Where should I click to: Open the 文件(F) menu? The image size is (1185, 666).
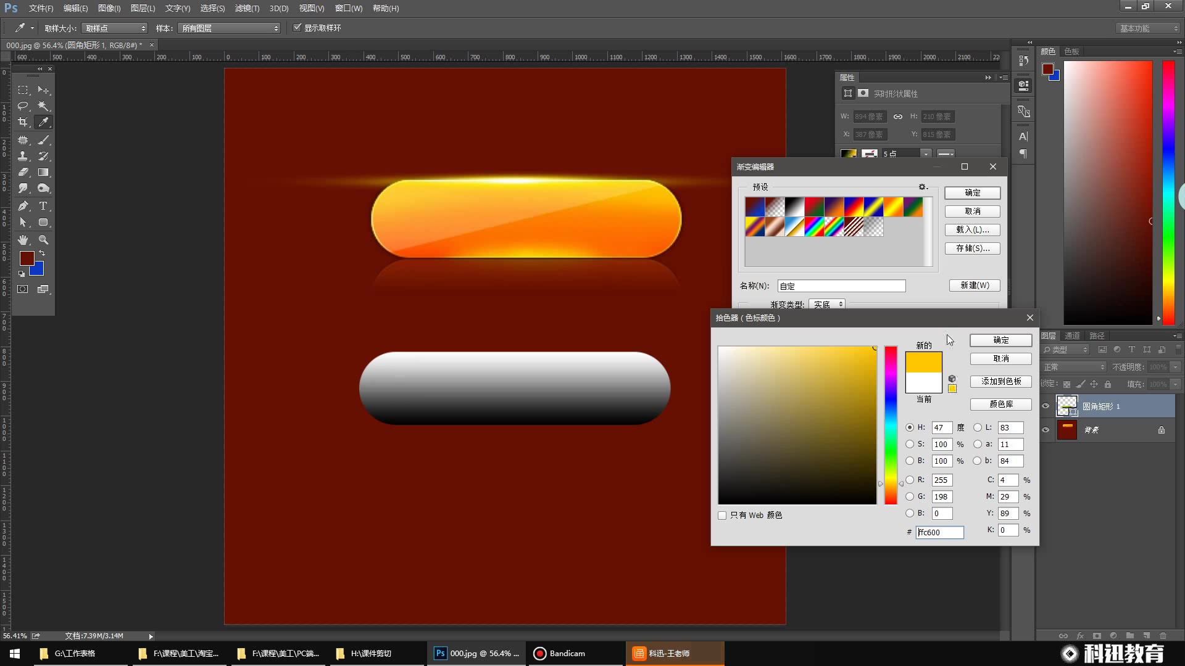point(41,8)
